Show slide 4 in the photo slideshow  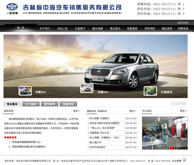click(181, 148)
